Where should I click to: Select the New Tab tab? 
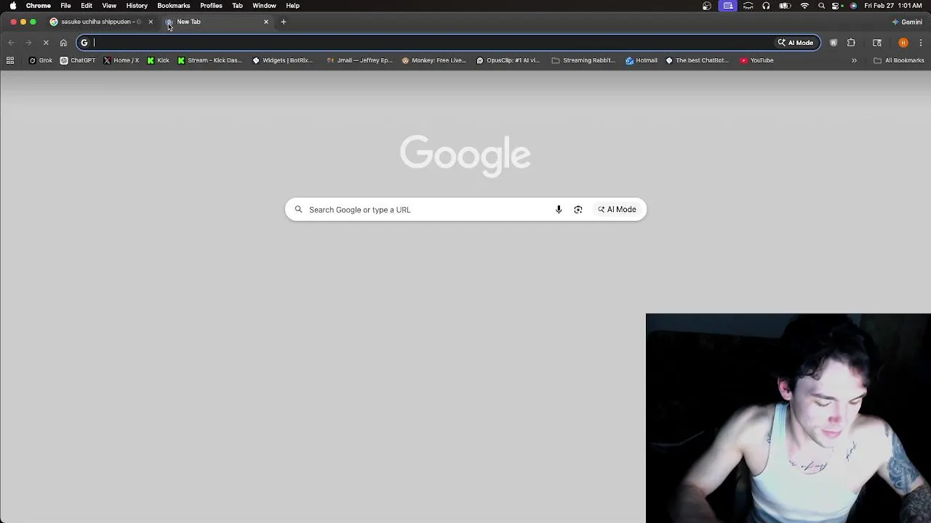click(x=218, y=22)
